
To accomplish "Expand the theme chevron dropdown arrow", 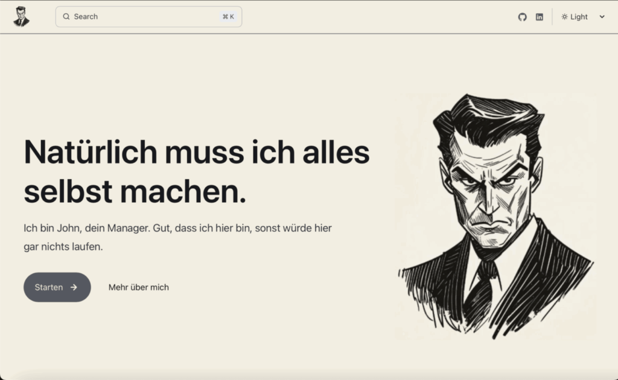I will (x=602, y=17).
